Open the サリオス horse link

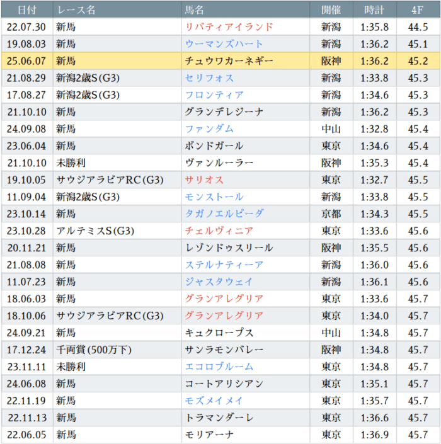click(x=204, y=180)
